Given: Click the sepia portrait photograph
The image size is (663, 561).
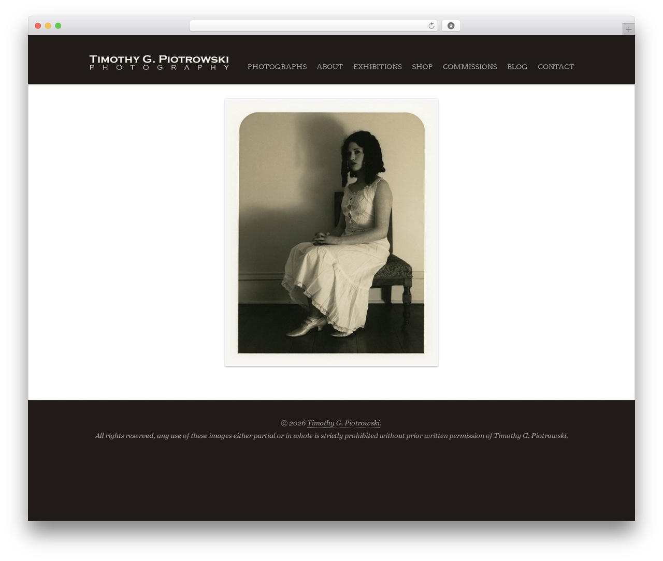Looking at the screenshot, I should click(x=331, y=232).
